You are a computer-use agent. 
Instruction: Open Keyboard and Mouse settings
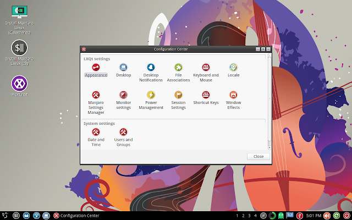point(206,73)
